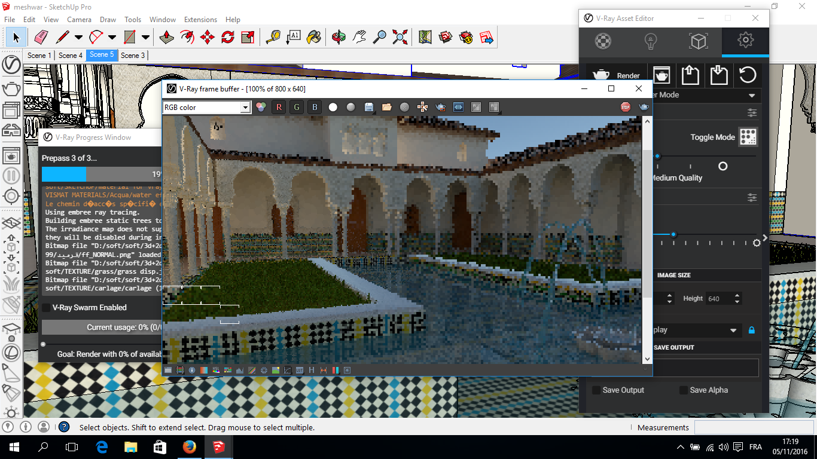Image resolution: width=817 pixels, height=459 pixels.
Task: Enable the Save Output checkbox
Action: coord(596,390)
